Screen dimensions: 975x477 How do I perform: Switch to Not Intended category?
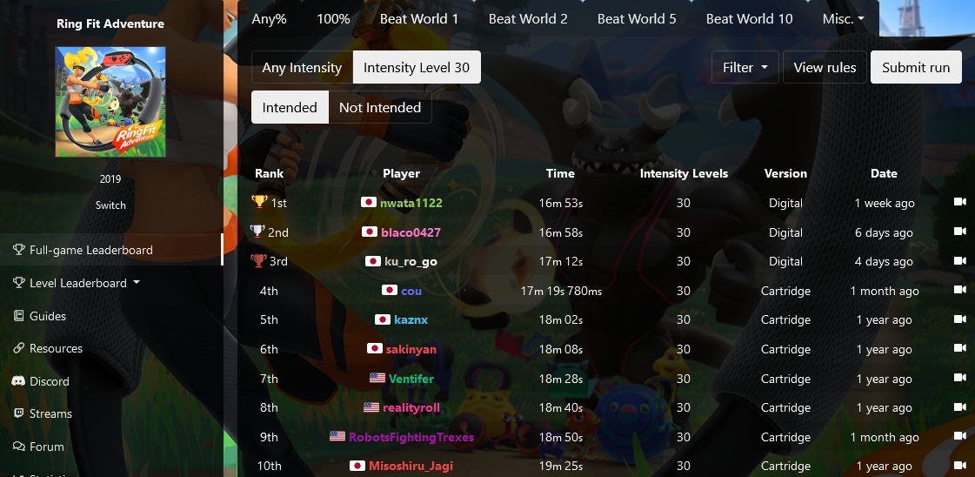(x=380, y=107)
